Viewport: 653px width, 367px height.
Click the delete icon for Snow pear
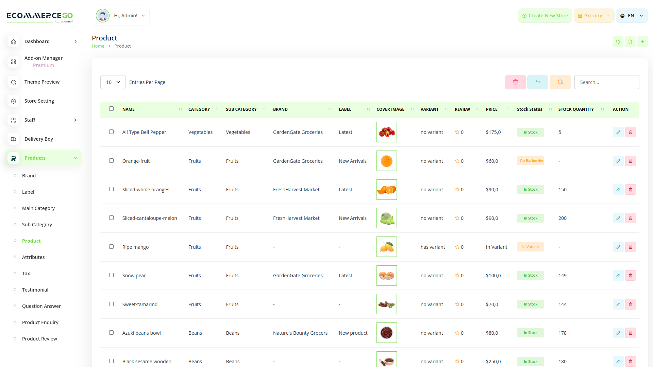tap(631, 275)
